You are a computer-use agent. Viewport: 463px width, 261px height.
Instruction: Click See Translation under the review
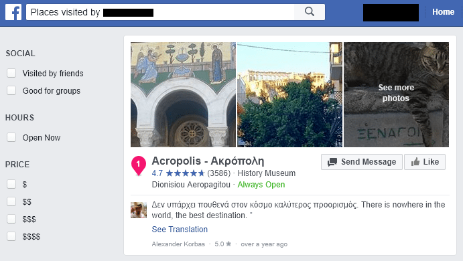180,230
